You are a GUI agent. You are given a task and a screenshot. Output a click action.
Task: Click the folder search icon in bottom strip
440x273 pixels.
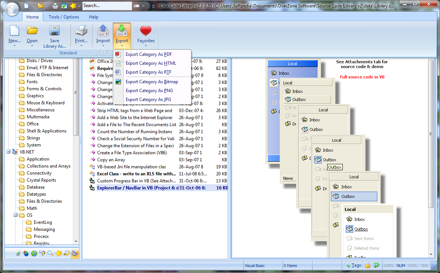point(67,253)
